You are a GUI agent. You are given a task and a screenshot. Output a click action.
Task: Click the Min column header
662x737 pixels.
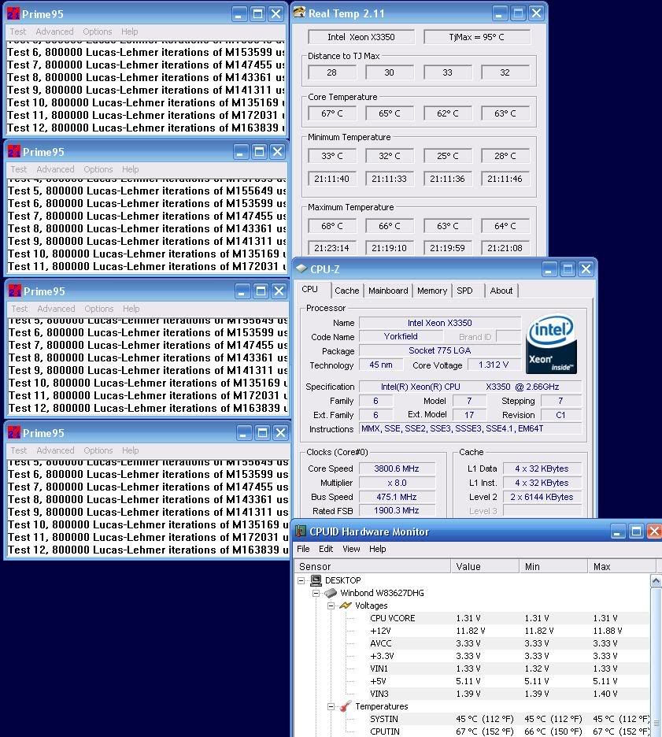553,566
